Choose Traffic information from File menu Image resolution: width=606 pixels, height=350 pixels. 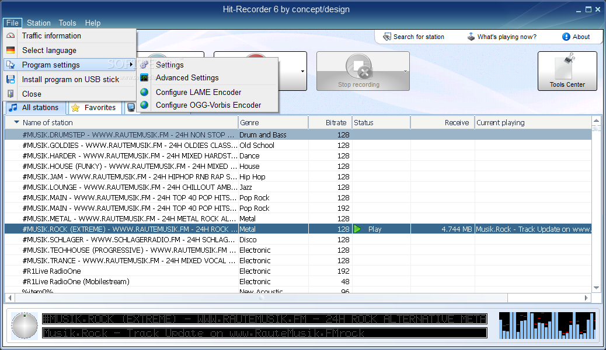70,36
